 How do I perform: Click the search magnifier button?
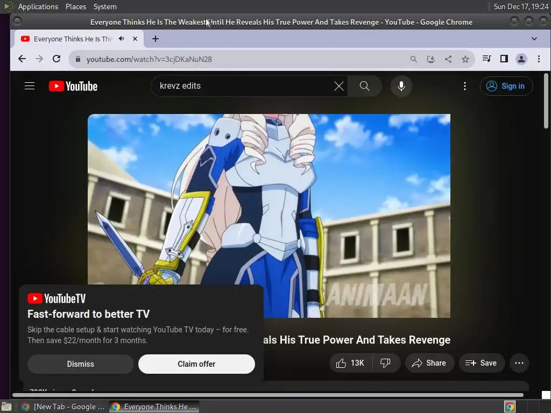(x=364, y=86)
